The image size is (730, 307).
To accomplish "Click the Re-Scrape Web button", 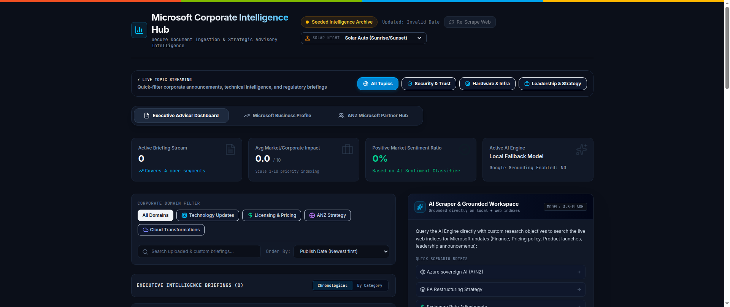I will [x=470, y=22].
